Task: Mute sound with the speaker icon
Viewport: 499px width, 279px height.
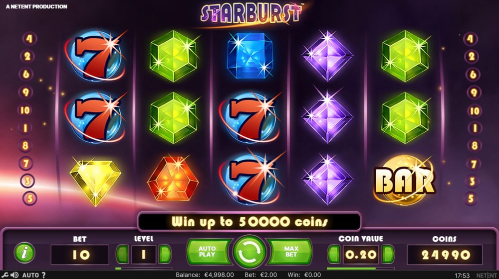Action: click(14, 275)
